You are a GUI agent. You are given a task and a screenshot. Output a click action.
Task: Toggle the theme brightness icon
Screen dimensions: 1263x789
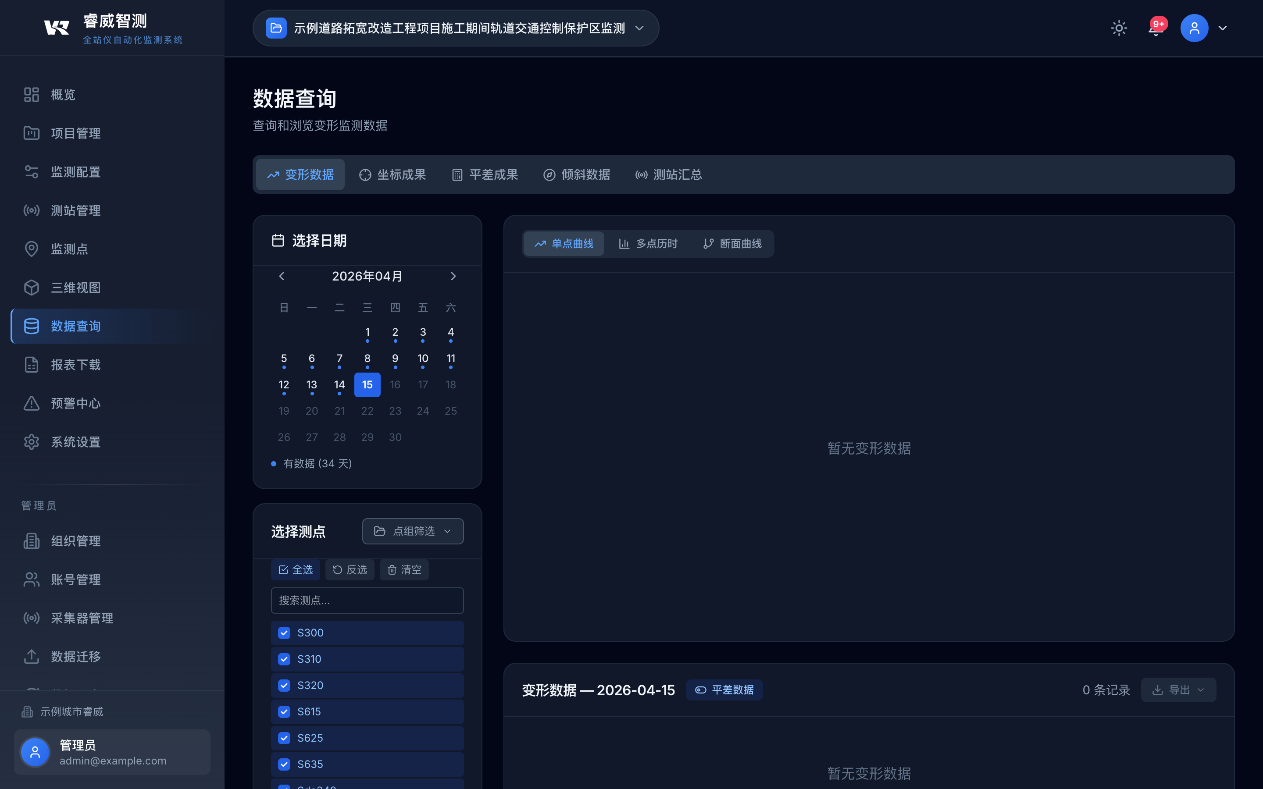(x=1118, y=28)
